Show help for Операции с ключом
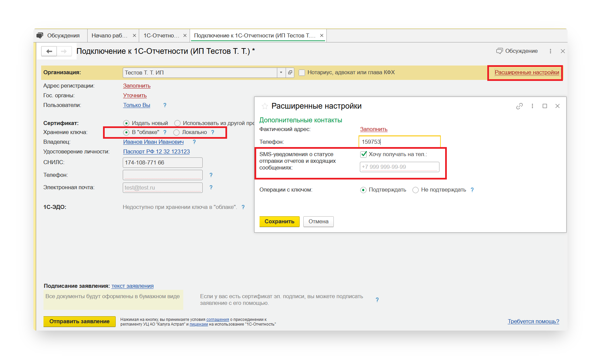This screenshot has height=359, width=601. (x=472, y=190)
